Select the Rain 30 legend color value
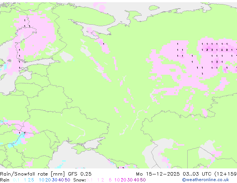The height and width of the screenshot is (183, 237). (x=55, y=180)
